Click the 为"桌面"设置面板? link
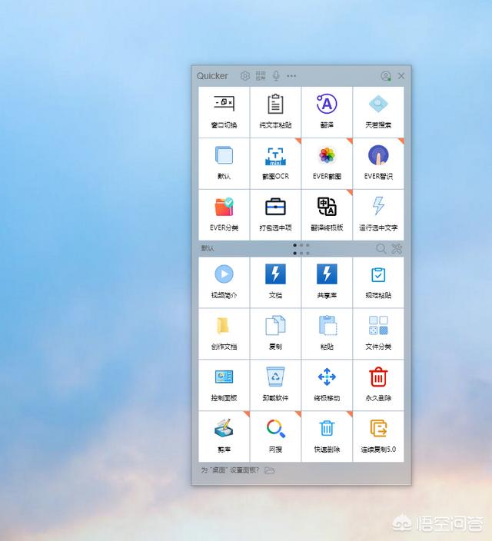The image size is (492, 541). point(230,470)
